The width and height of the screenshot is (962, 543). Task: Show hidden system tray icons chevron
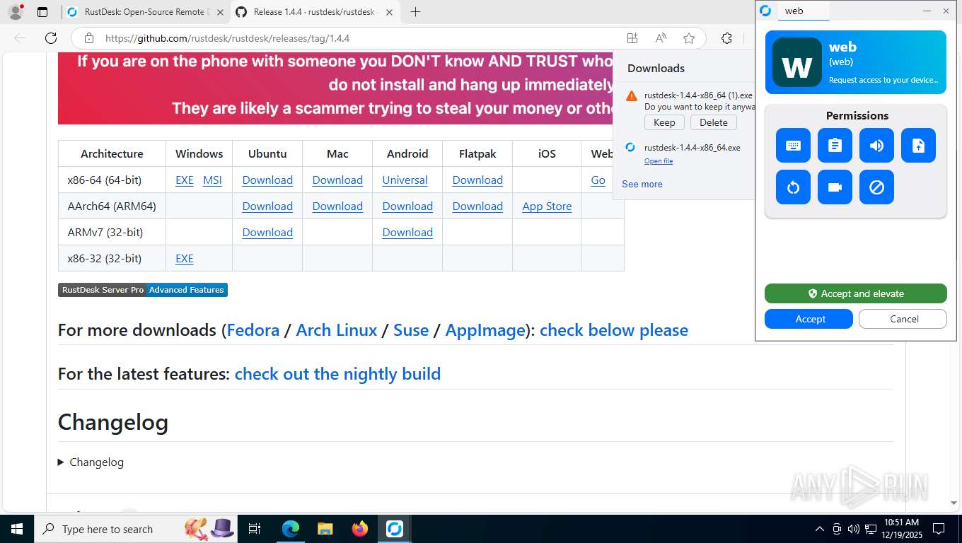click(820, 529)
